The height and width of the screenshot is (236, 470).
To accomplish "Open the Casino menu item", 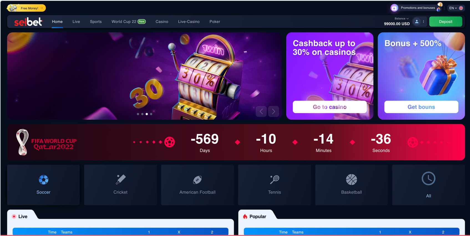I will pos(162,22).
